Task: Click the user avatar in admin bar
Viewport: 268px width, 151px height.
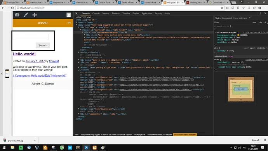Action: (69, 15)
